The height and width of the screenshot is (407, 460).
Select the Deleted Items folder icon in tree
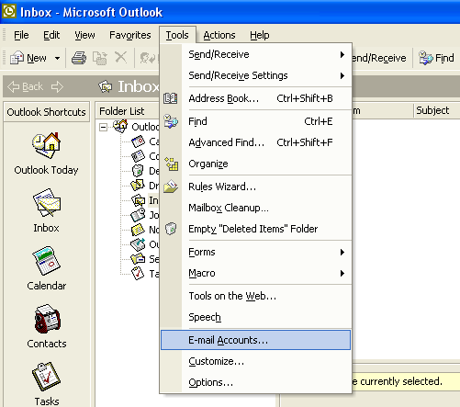(138, 171)
